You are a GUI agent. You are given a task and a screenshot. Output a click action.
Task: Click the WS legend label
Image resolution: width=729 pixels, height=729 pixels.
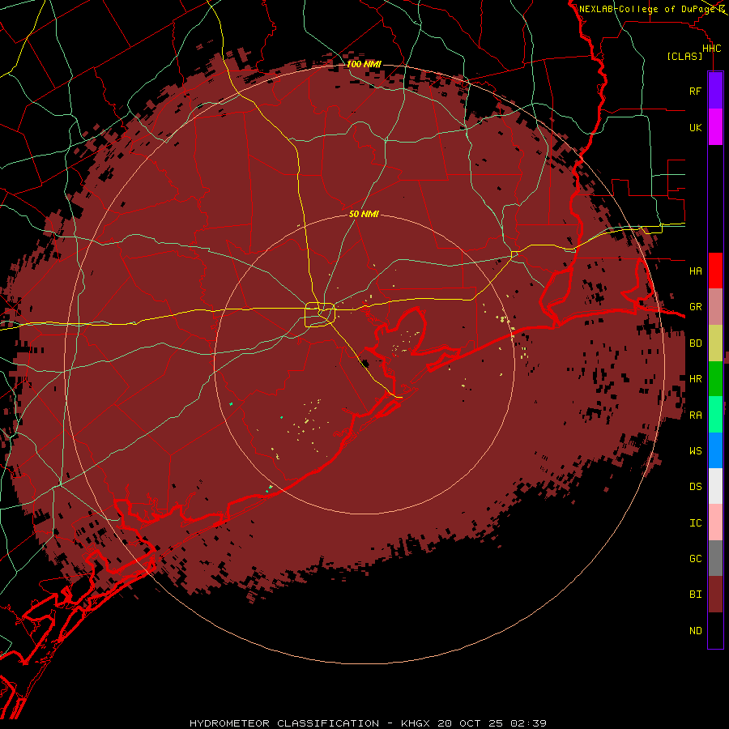(695, 451)
